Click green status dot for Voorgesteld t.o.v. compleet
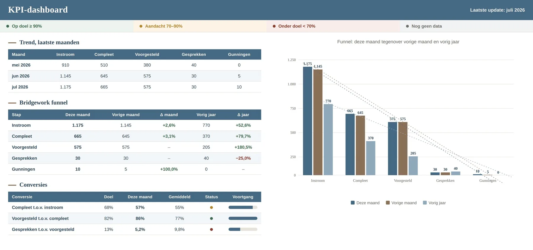The height and width of the screenshot is (250, 533). tap(211, 218)
